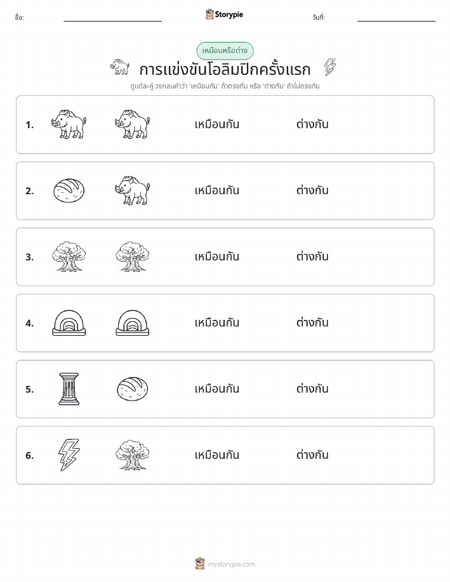
Task: Click the first boar image in row 1
Action: pyautogui.click(x=69, y=124)
